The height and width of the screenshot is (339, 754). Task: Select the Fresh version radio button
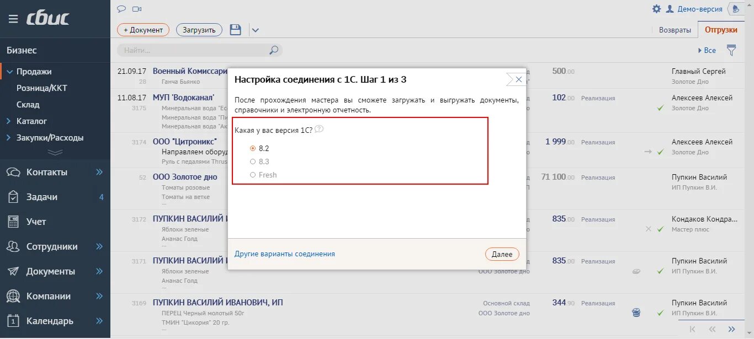(253, 175)
